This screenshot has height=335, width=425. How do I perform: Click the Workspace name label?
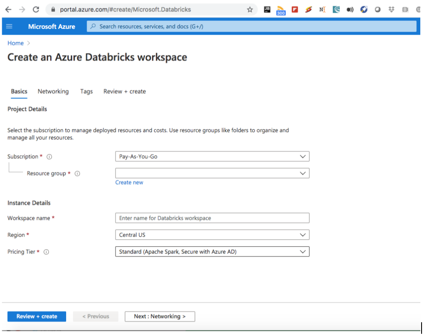pos(29,218)
